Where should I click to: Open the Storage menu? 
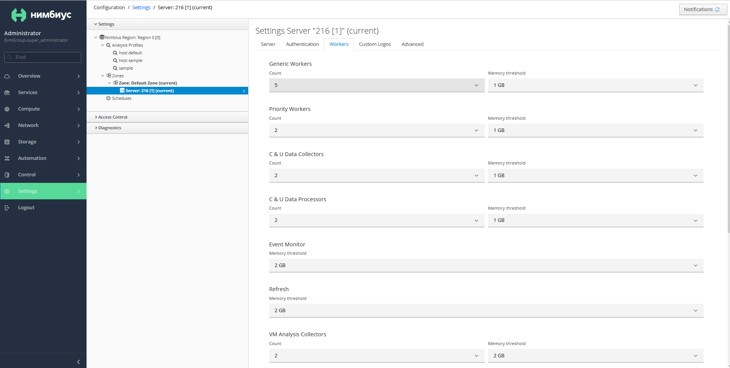(x=43, y=142)
